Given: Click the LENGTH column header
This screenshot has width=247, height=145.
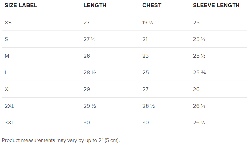Looking at the screenshot, I should [x=95, y=5].
